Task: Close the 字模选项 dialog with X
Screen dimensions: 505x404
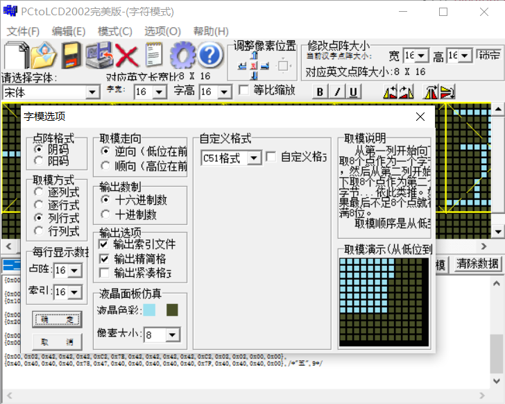Action: [420, 117]
